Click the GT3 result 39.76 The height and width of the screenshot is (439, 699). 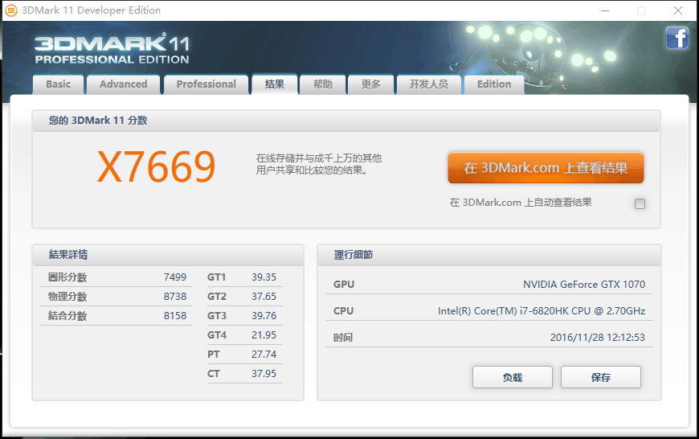pyautogui.click(x=264, y=315)
